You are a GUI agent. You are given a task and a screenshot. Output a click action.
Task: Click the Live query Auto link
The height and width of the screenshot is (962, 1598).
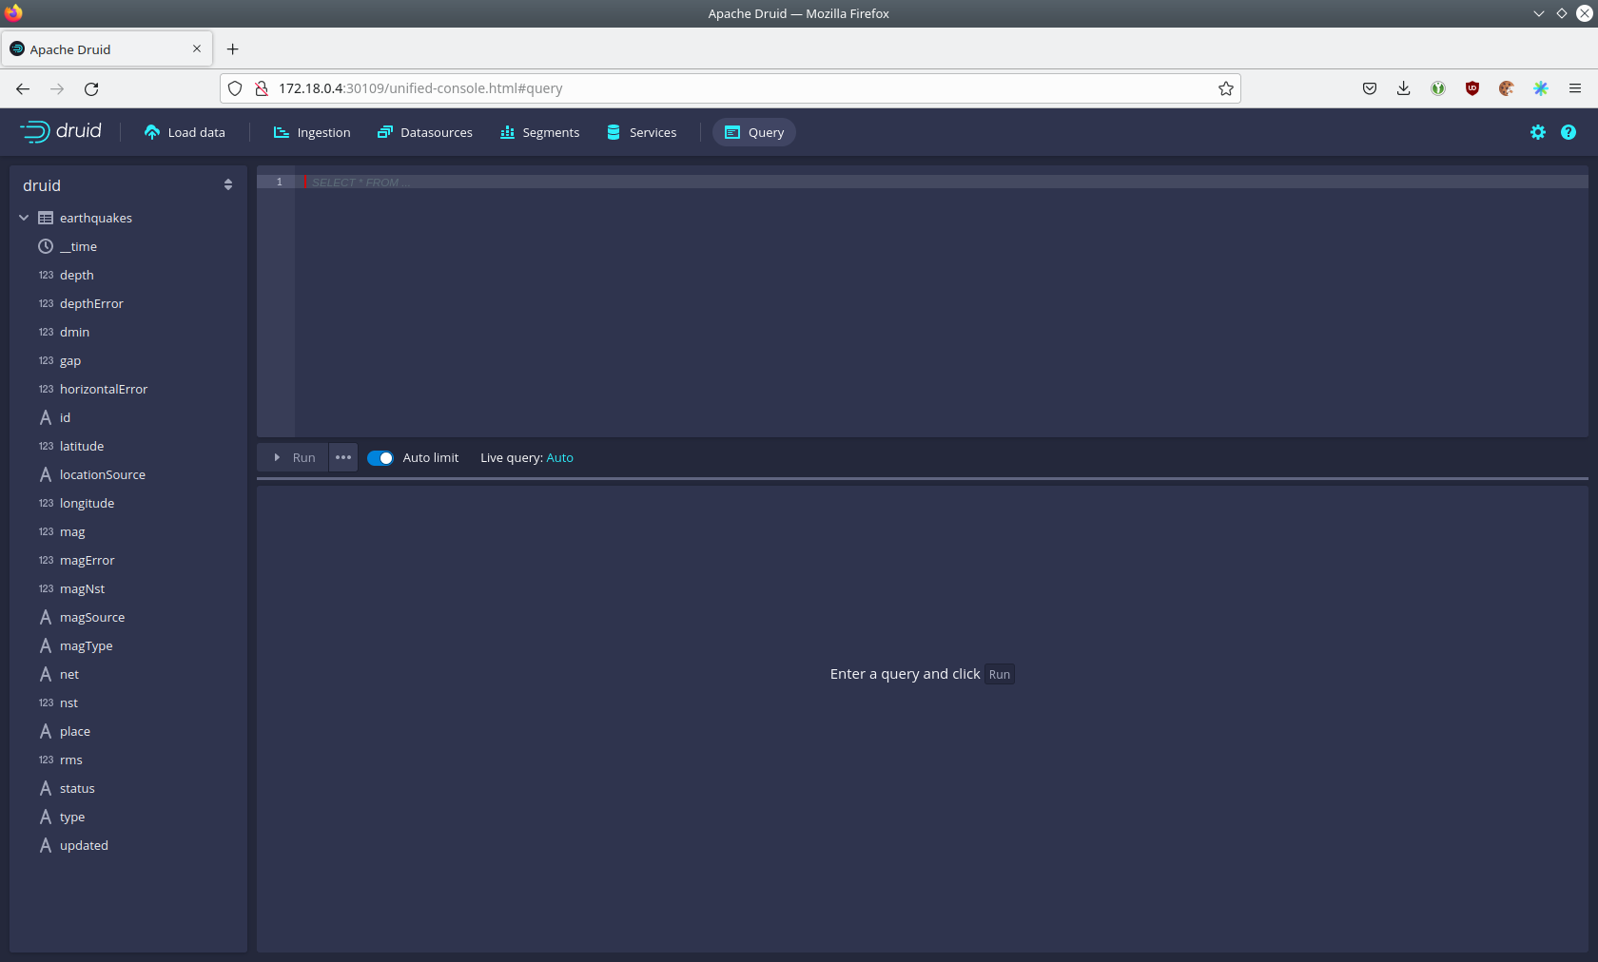point(559,458)
